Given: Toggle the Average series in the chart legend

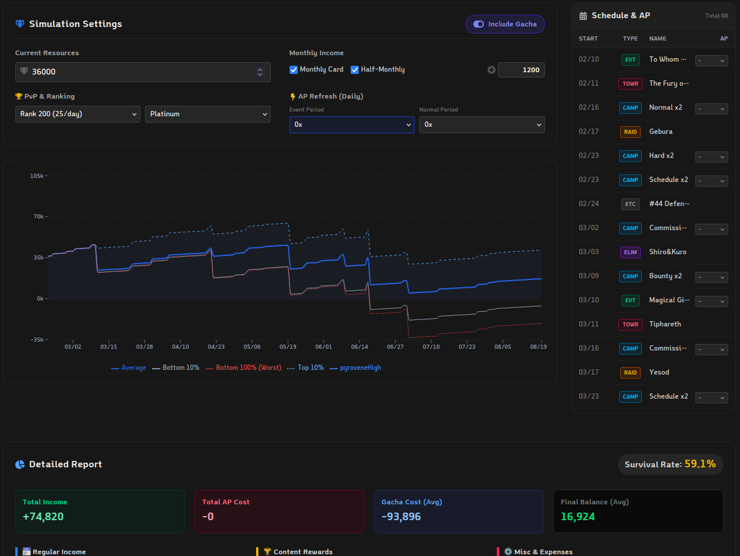Looking at the screenshot, I should (128, 368).
